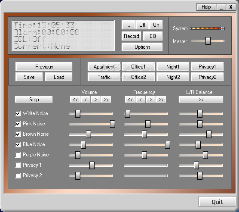The height and width of the screenshot is (212, 239).
Task: Lower frequency slightly with < button
Action: (x=141, y=100)
